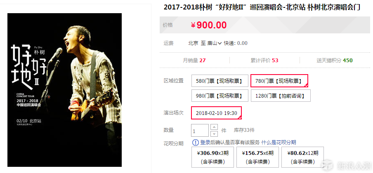Increase quantity with the up arrow
The width and height of the screenshot is (373, 173).
(x=214, y=127)
